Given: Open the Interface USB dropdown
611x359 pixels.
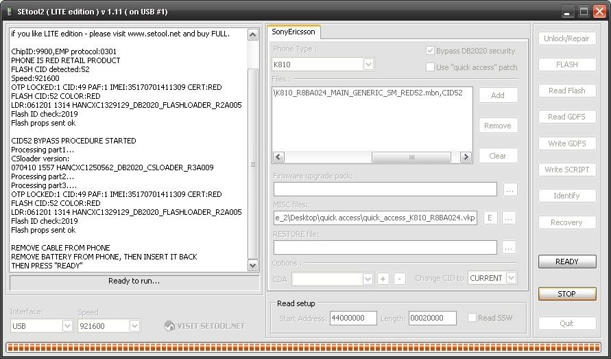Looking at the screenshot, I should (67, 326).
